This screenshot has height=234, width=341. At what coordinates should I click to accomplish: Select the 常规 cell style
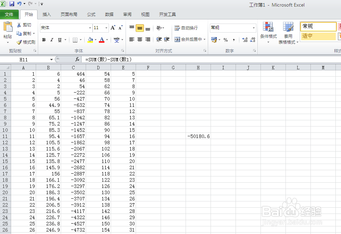coord(318,26)
